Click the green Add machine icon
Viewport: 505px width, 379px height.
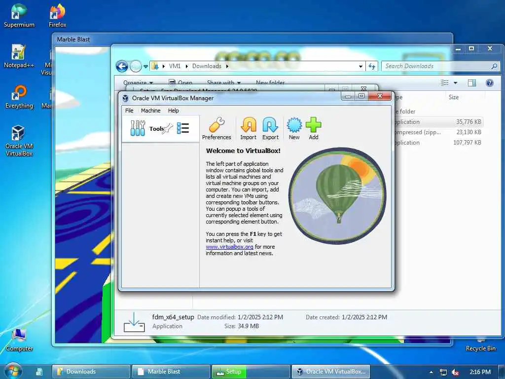[313, 128]
